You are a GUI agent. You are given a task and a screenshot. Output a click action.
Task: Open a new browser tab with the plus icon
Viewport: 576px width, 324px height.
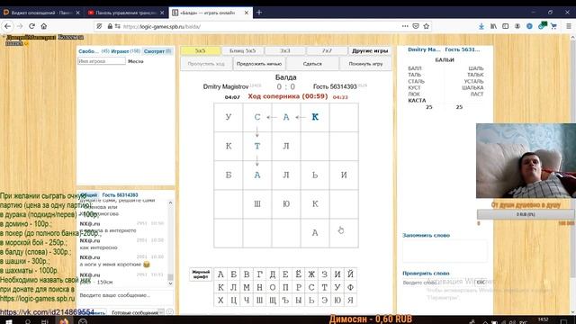pos(259,13)
